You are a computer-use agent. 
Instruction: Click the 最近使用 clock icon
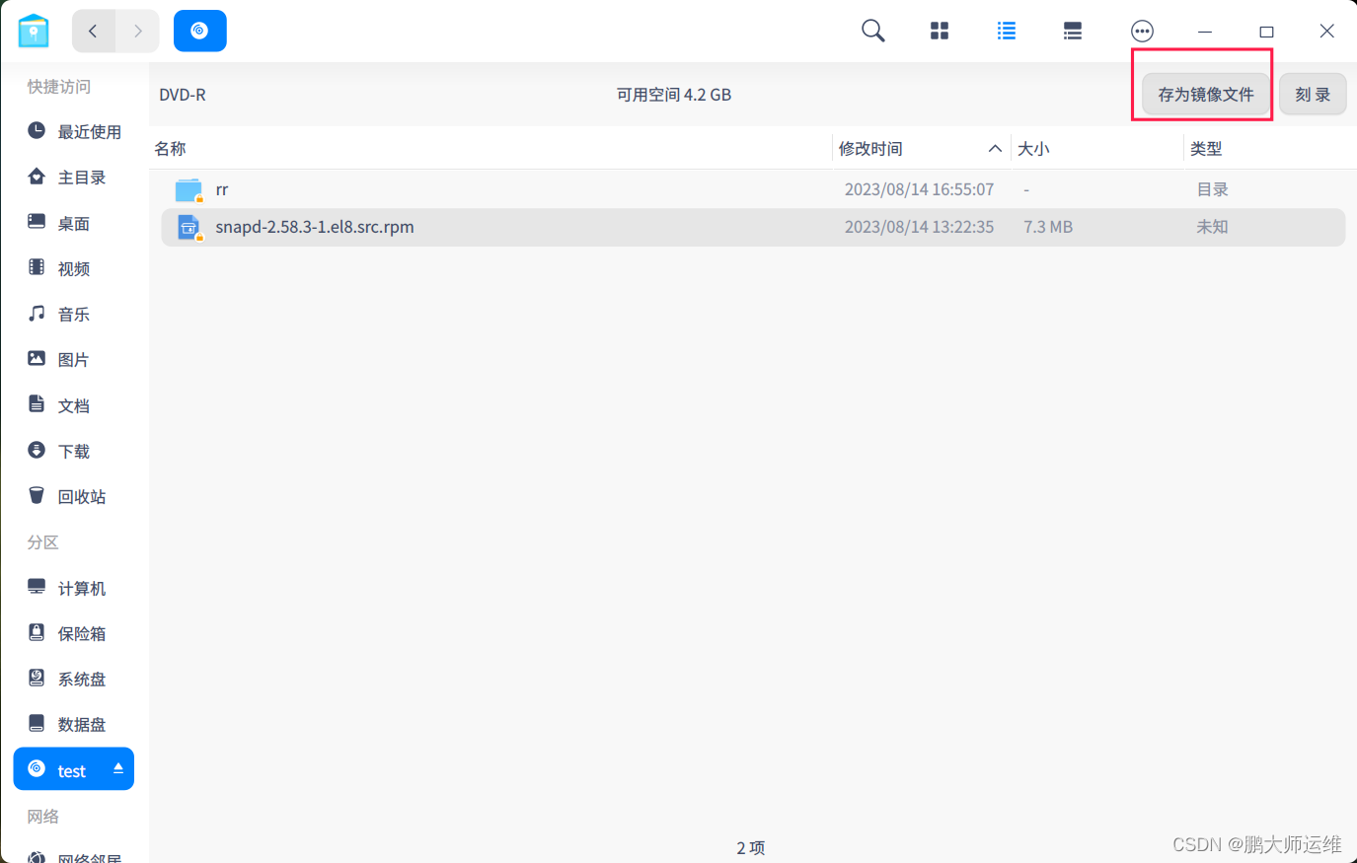point(37,130)
